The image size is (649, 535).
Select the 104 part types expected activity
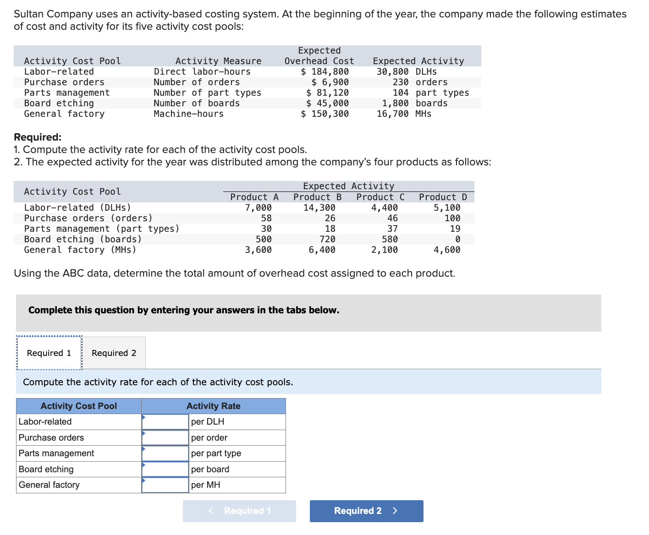pos(431,93)
